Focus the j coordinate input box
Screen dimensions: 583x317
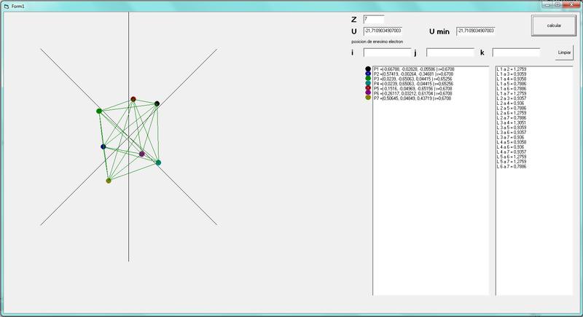pyautogui.click(x=450, y=52)
